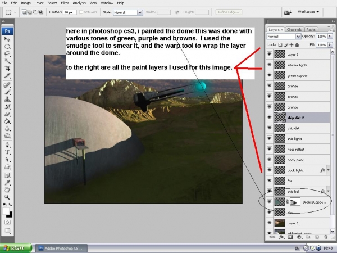Viewport: 337px width, 253px height.
Task: Click the lock transparent pixels icon
Action: pyautogui.click(x=280, y=45)
